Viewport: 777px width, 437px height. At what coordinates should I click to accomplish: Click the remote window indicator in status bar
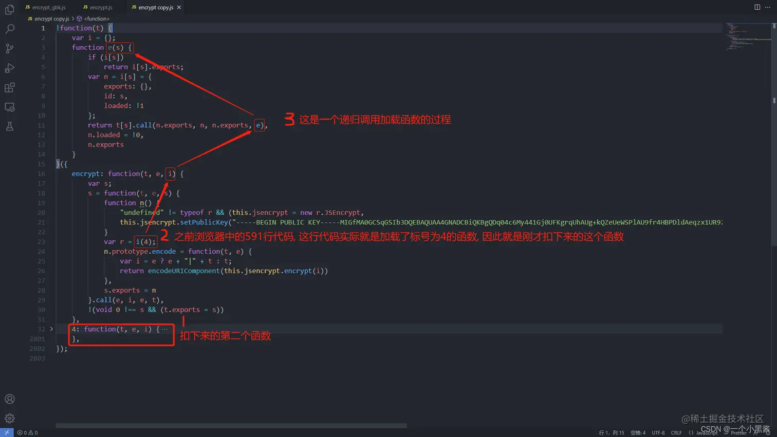coord(7,432)
